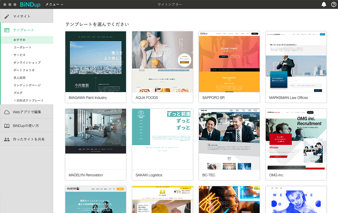Image resolution: width=338 pixels, height=213 pixels.
Task: Choose the SAPPORO SR template thumbnail
Action: 229,62
